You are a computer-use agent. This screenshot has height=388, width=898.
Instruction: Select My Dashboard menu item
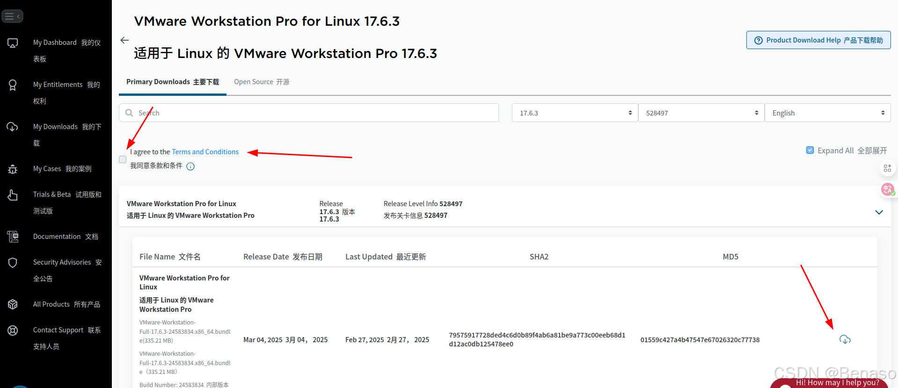point(67,50)
